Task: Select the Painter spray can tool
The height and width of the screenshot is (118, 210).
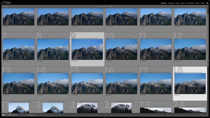Action: 21,115
